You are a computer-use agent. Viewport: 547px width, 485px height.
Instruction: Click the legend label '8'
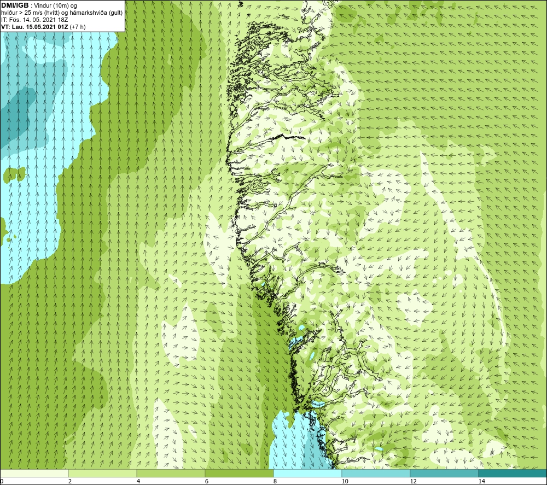[x=275, y=482]
